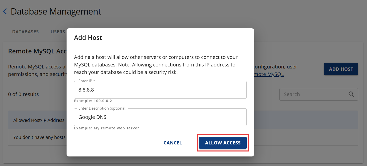Click the 'Example: 100.0.0.2' hint text
Screen dimensions: 367x166
93,101
